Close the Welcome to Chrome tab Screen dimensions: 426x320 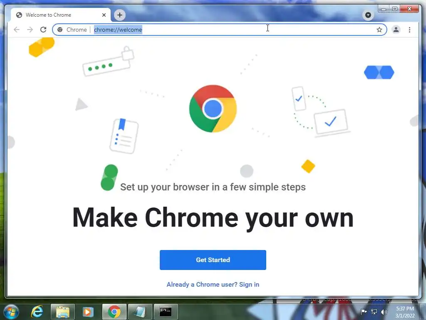tap(104, 15)
